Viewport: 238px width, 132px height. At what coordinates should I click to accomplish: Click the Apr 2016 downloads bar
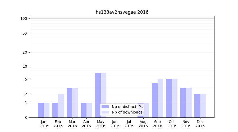point(89,110)
